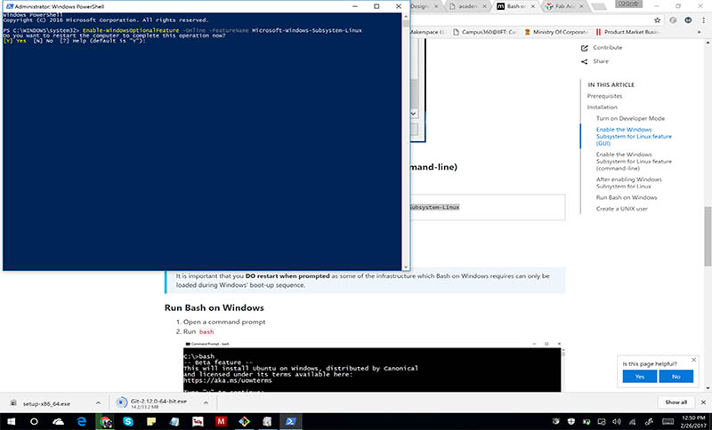The height and width of the screenshot is (430, 712).
Task: Go to Enable feature (GUI) section
Action: click(x=634, y=137)
